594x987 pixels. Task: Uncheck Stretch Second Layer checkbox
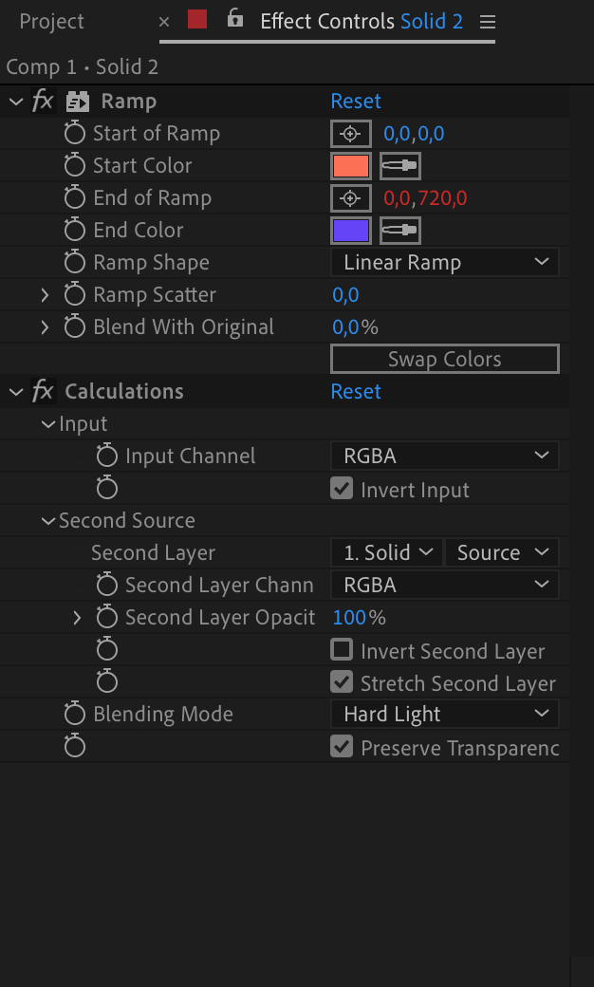coord(341,681)
